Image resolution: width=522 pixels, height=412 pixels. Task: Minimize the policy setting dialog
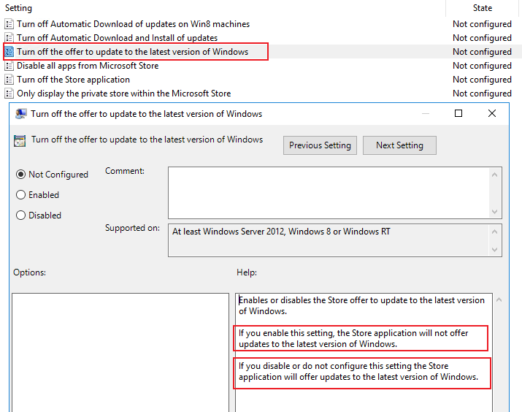[425, 113]
